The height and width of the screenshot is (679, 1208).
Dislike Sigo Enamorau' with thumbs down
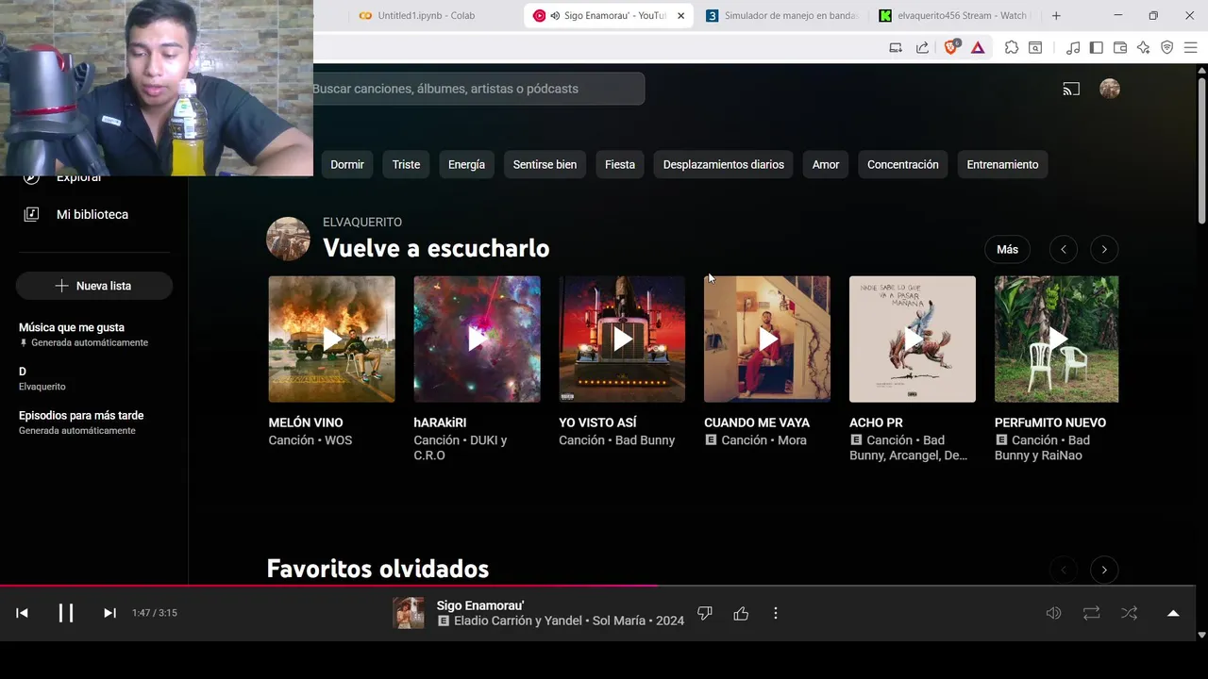(704, 613)
